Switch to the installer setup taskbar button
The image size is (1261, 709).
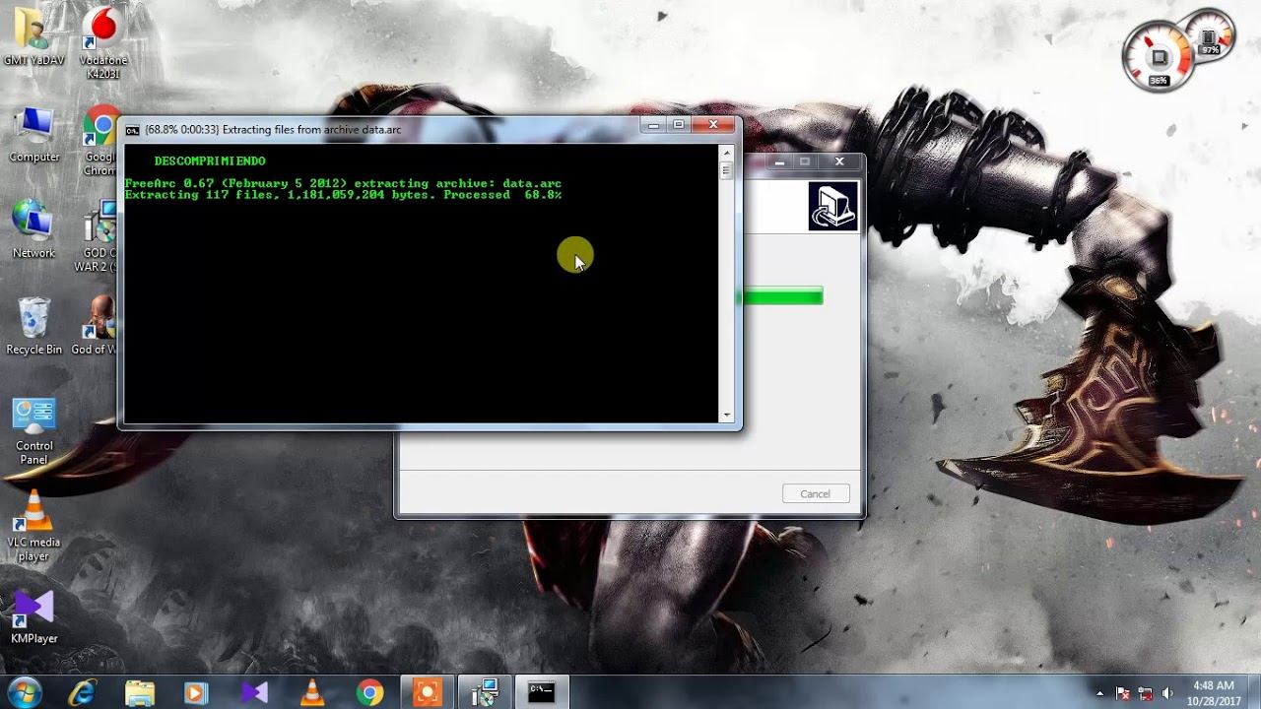(485, 692)
